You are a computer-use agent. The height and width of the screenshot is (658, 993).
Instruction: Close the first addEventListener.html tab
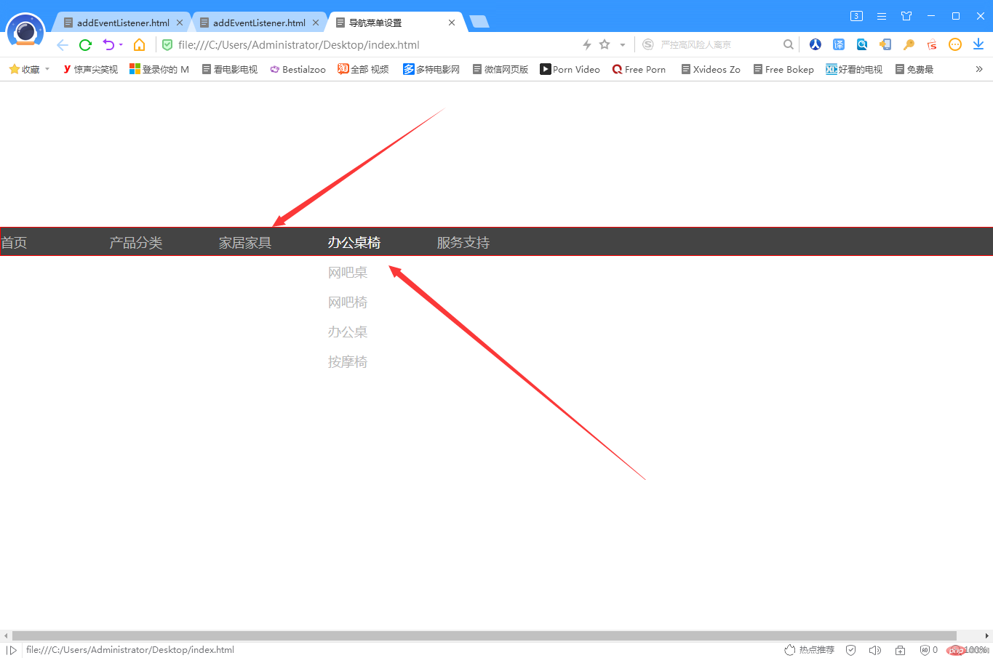pos(180,23)
